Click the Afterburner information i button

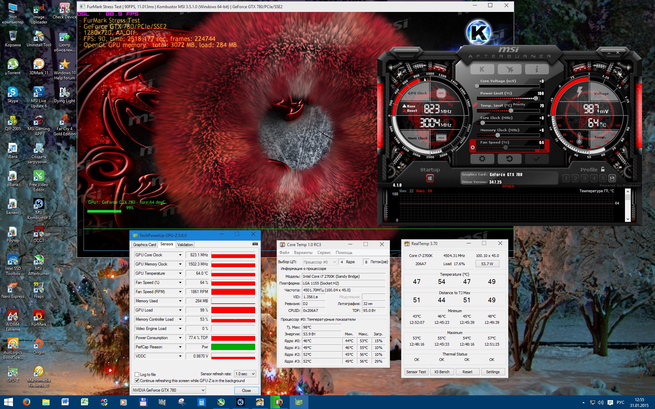point(537,69)
